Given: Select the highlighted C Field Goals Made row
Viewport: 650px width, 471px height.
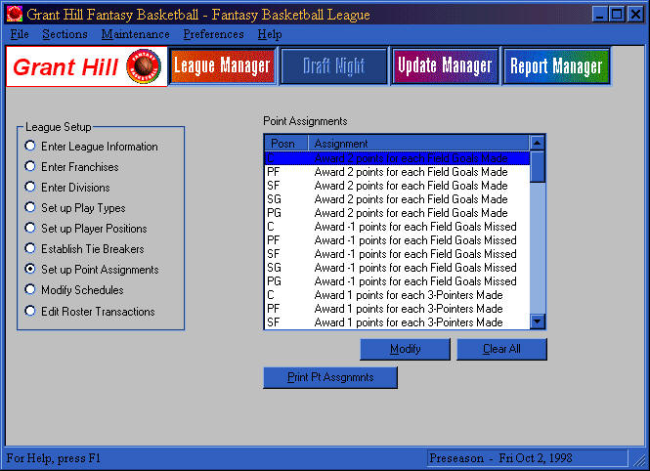Looking at the screenshot, I should click(397, 158).
